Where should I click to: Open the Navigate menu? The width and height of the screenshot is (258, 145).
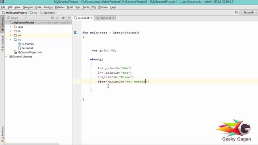tap(28, 7)
